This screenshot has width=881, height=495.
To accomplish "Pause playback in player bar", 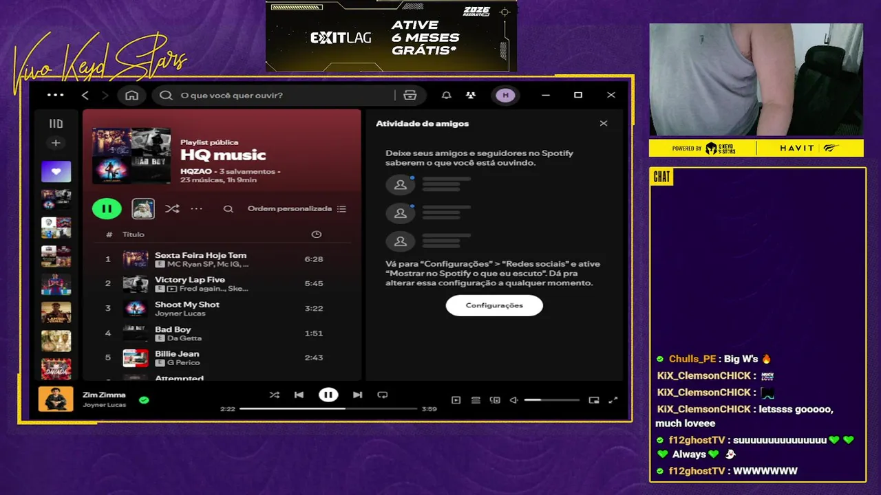I will pos(328,395).
